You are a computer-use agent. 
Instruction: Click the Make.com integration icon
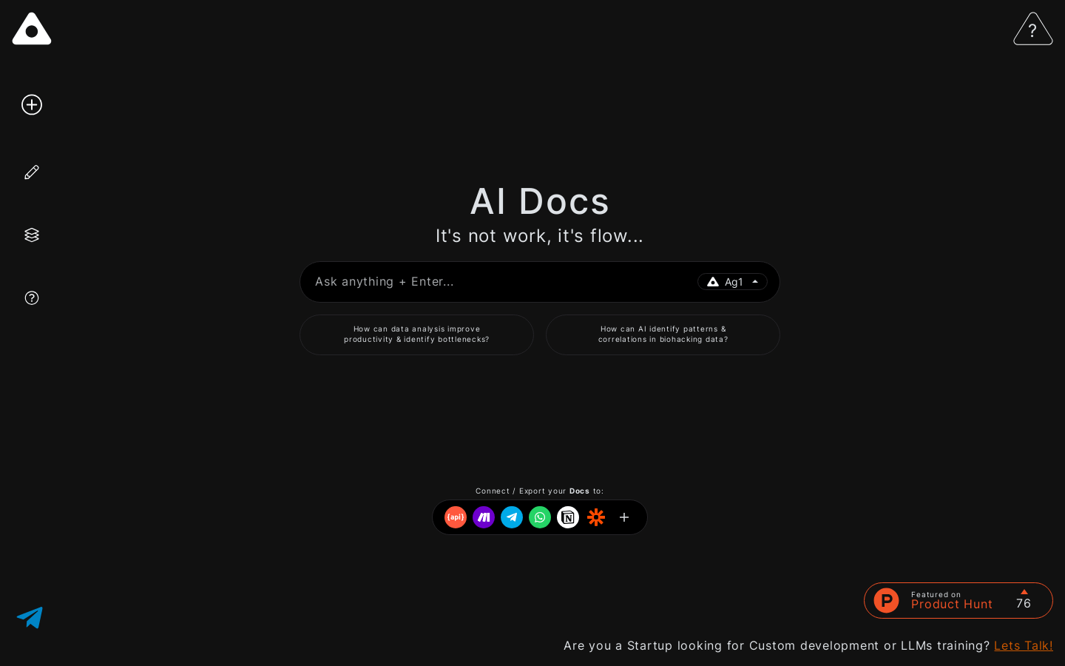click(484, 517)
